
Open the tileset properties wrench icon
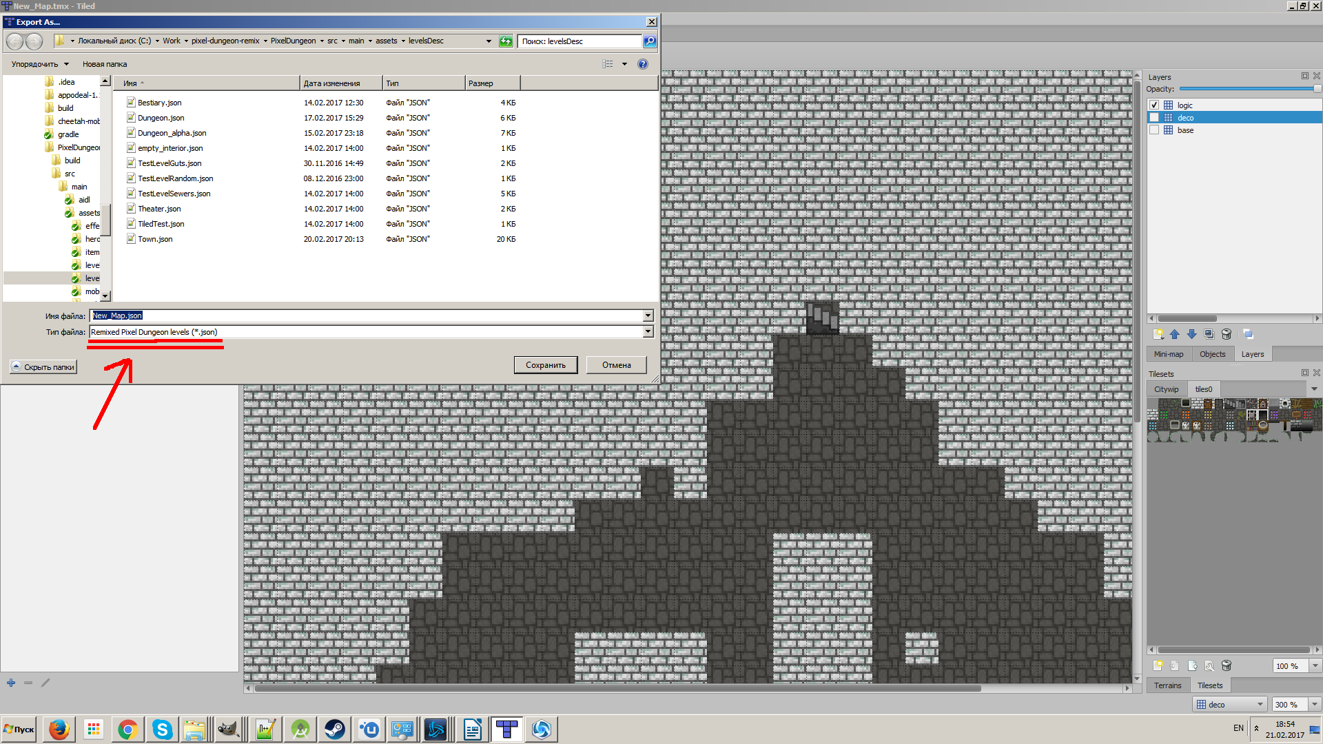coord(1209,665)
